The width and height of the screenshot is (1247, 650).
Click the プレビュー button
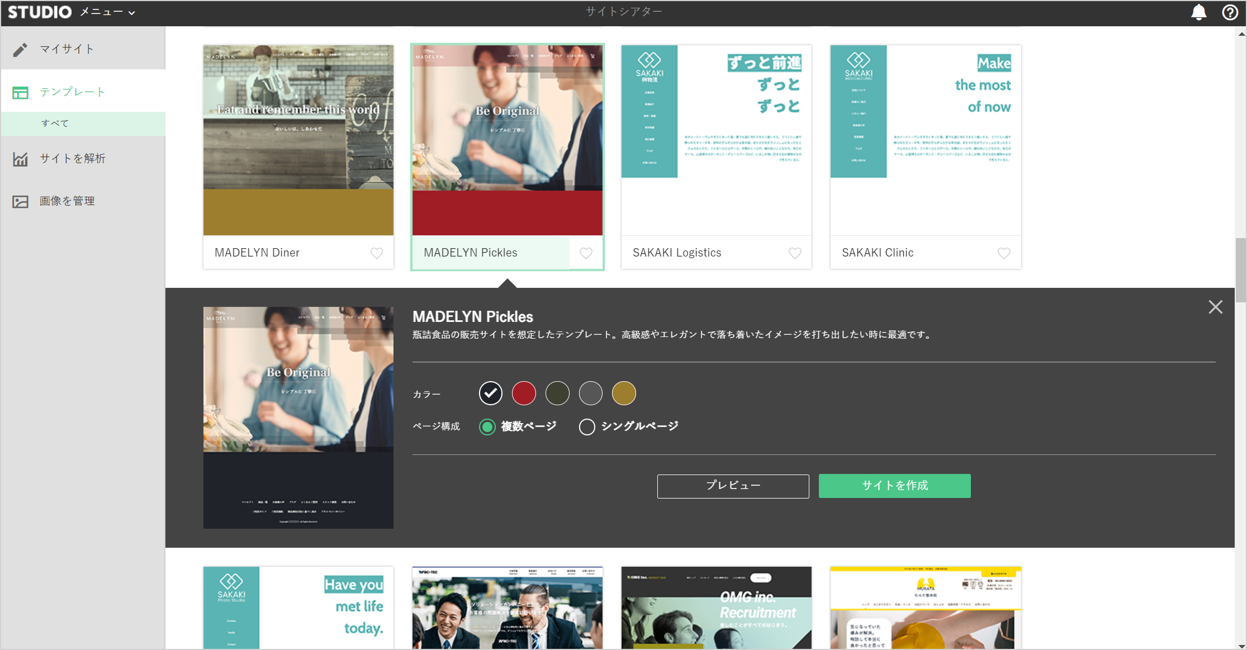[x=733, y=486]
